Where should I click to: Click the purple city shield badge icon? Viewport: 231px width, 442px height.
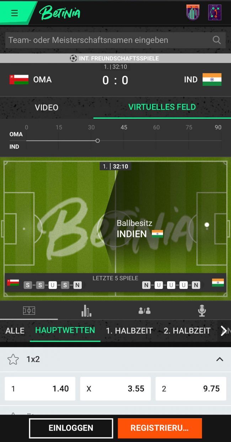[x=193, y=12]
